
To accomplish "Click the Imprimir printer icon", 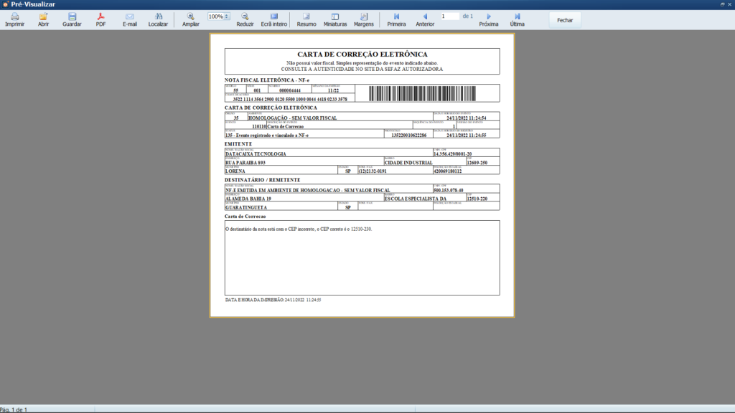I will coord(14,19).
